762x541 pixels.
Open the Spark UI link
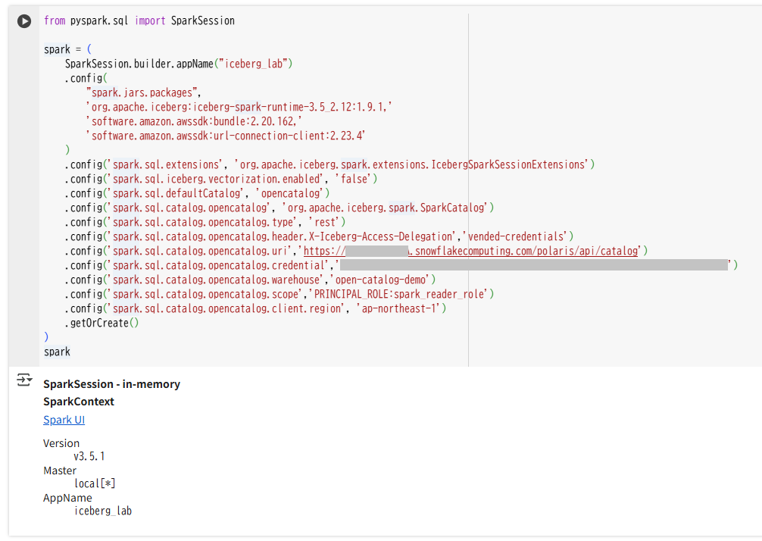(64, 420)
